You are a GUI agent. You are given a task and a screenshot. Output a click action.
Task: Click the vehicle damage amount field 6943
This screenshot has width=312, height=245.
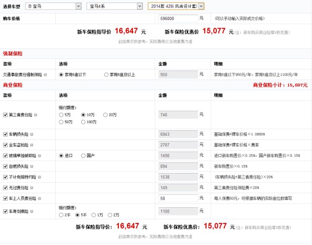178,134
